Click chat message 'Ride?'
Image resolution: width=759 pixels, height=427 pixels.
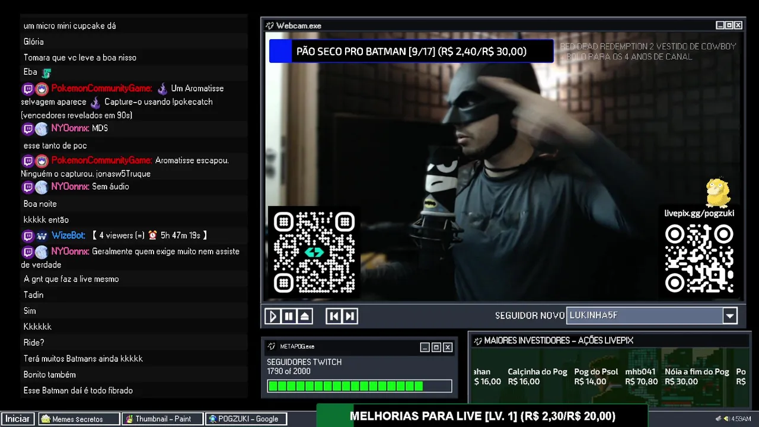click(x=34, y=343)
